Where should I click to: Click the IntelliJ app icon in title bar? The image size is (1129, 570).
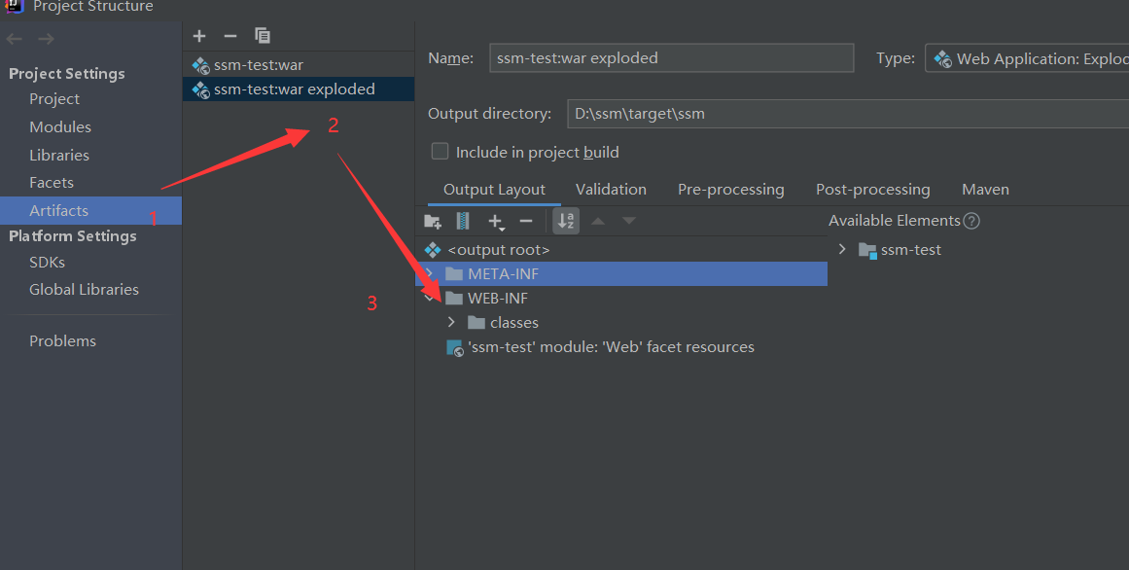(x=15, y=6)
